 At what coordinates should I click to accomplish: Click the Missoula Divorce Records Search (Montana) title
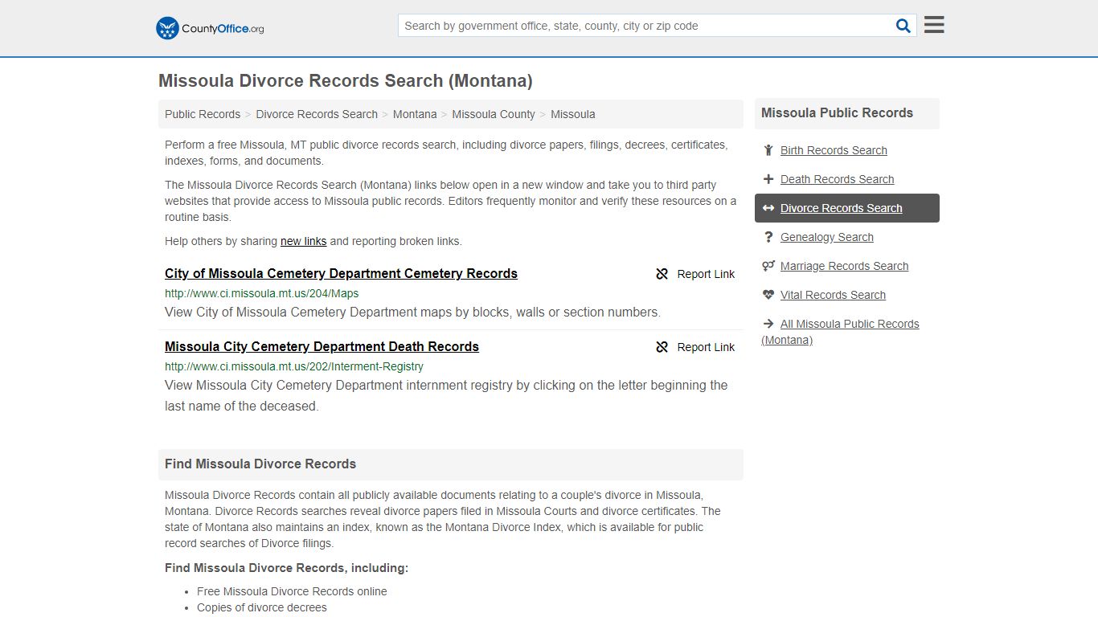click(x=346, y=80)
